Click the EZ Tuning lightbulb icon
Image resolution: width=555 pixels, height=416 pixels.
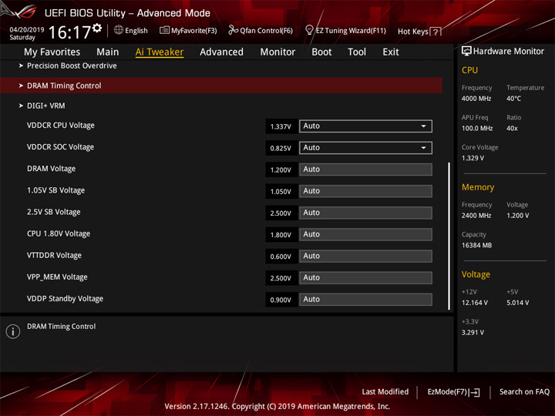tap(309, 30)
